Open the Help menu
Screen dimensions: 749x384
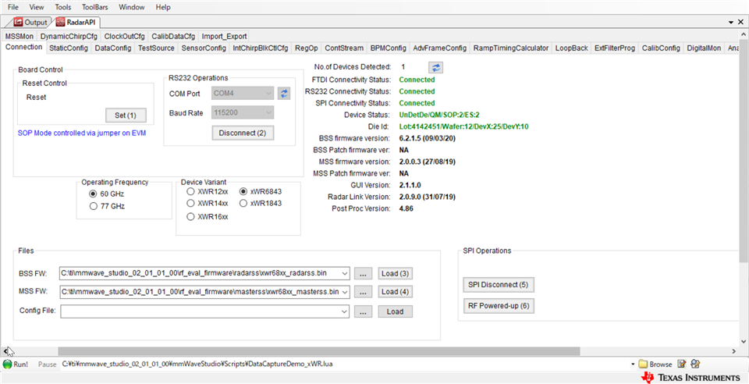coord(163,7)
